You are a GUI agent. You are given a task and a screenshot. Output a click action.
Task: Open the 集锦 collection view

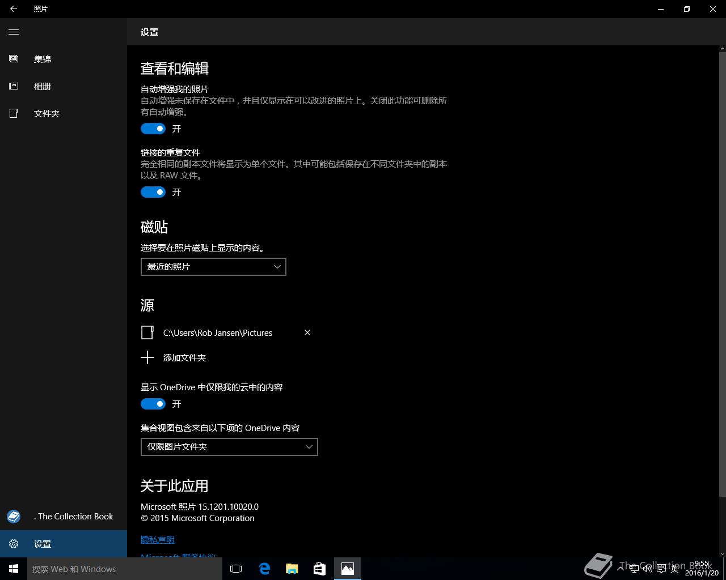[64, 59]
